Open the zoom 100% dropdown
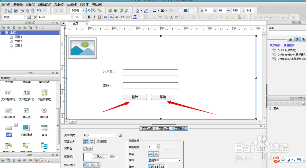This screenshot has height=168, width=306. point(83,10)
